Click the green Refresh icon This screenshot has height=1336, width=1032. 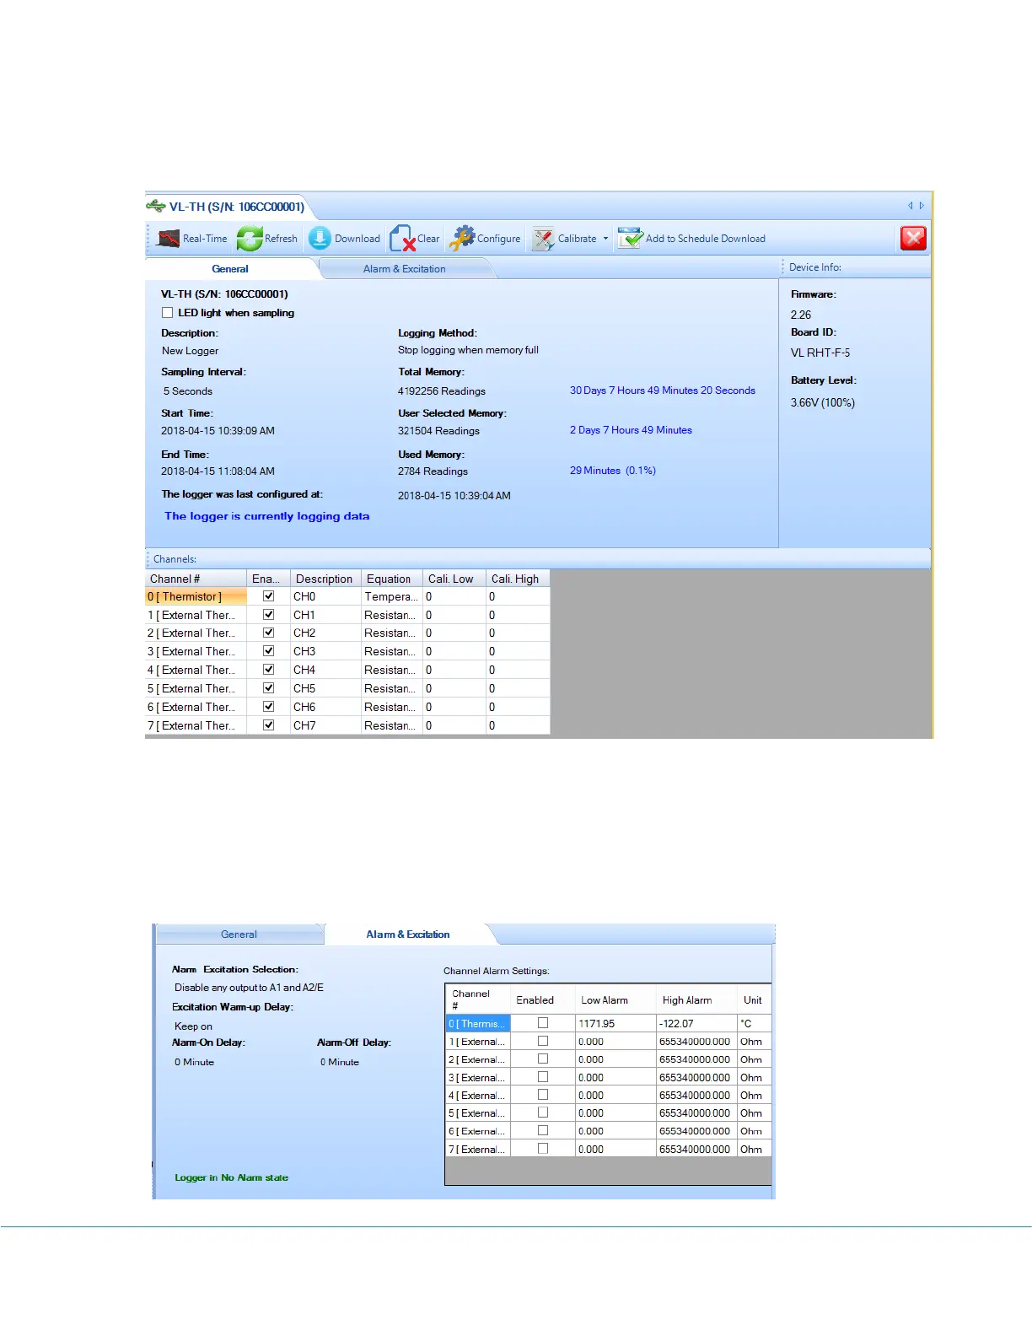coord(250,239)
